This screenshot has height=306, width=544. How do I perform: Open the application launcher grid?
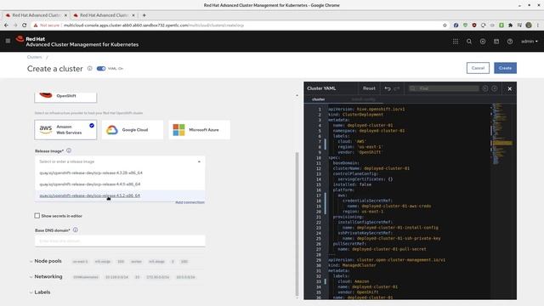click(456, 42)
